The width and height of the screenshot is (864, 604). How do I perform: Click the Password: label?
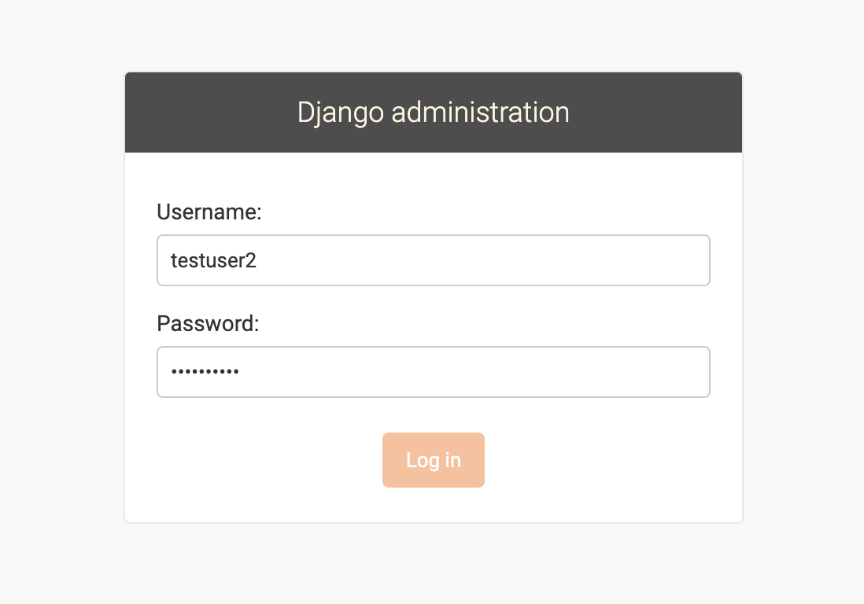coord(207,322)
